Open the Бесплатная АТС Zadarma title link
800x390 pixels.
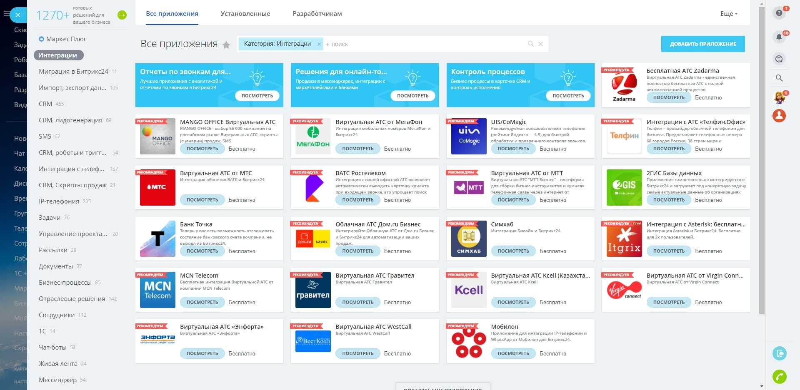682,71
